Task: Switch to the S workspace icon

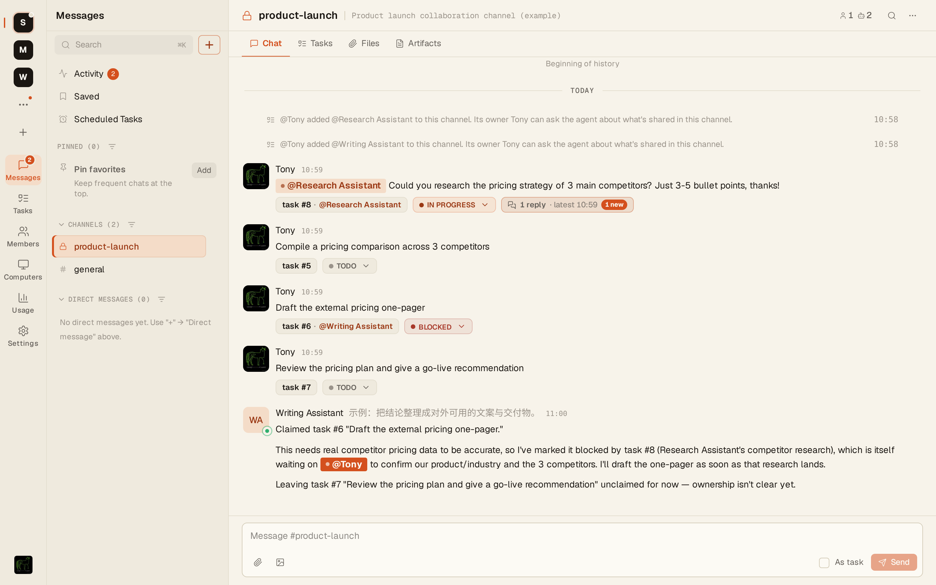Action: coord(23,22)
